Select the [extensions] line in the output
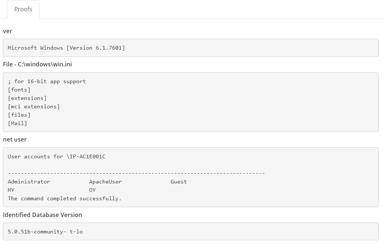Image resolution: width=383 pixels, height=244 pixels. tap(27, 98)
